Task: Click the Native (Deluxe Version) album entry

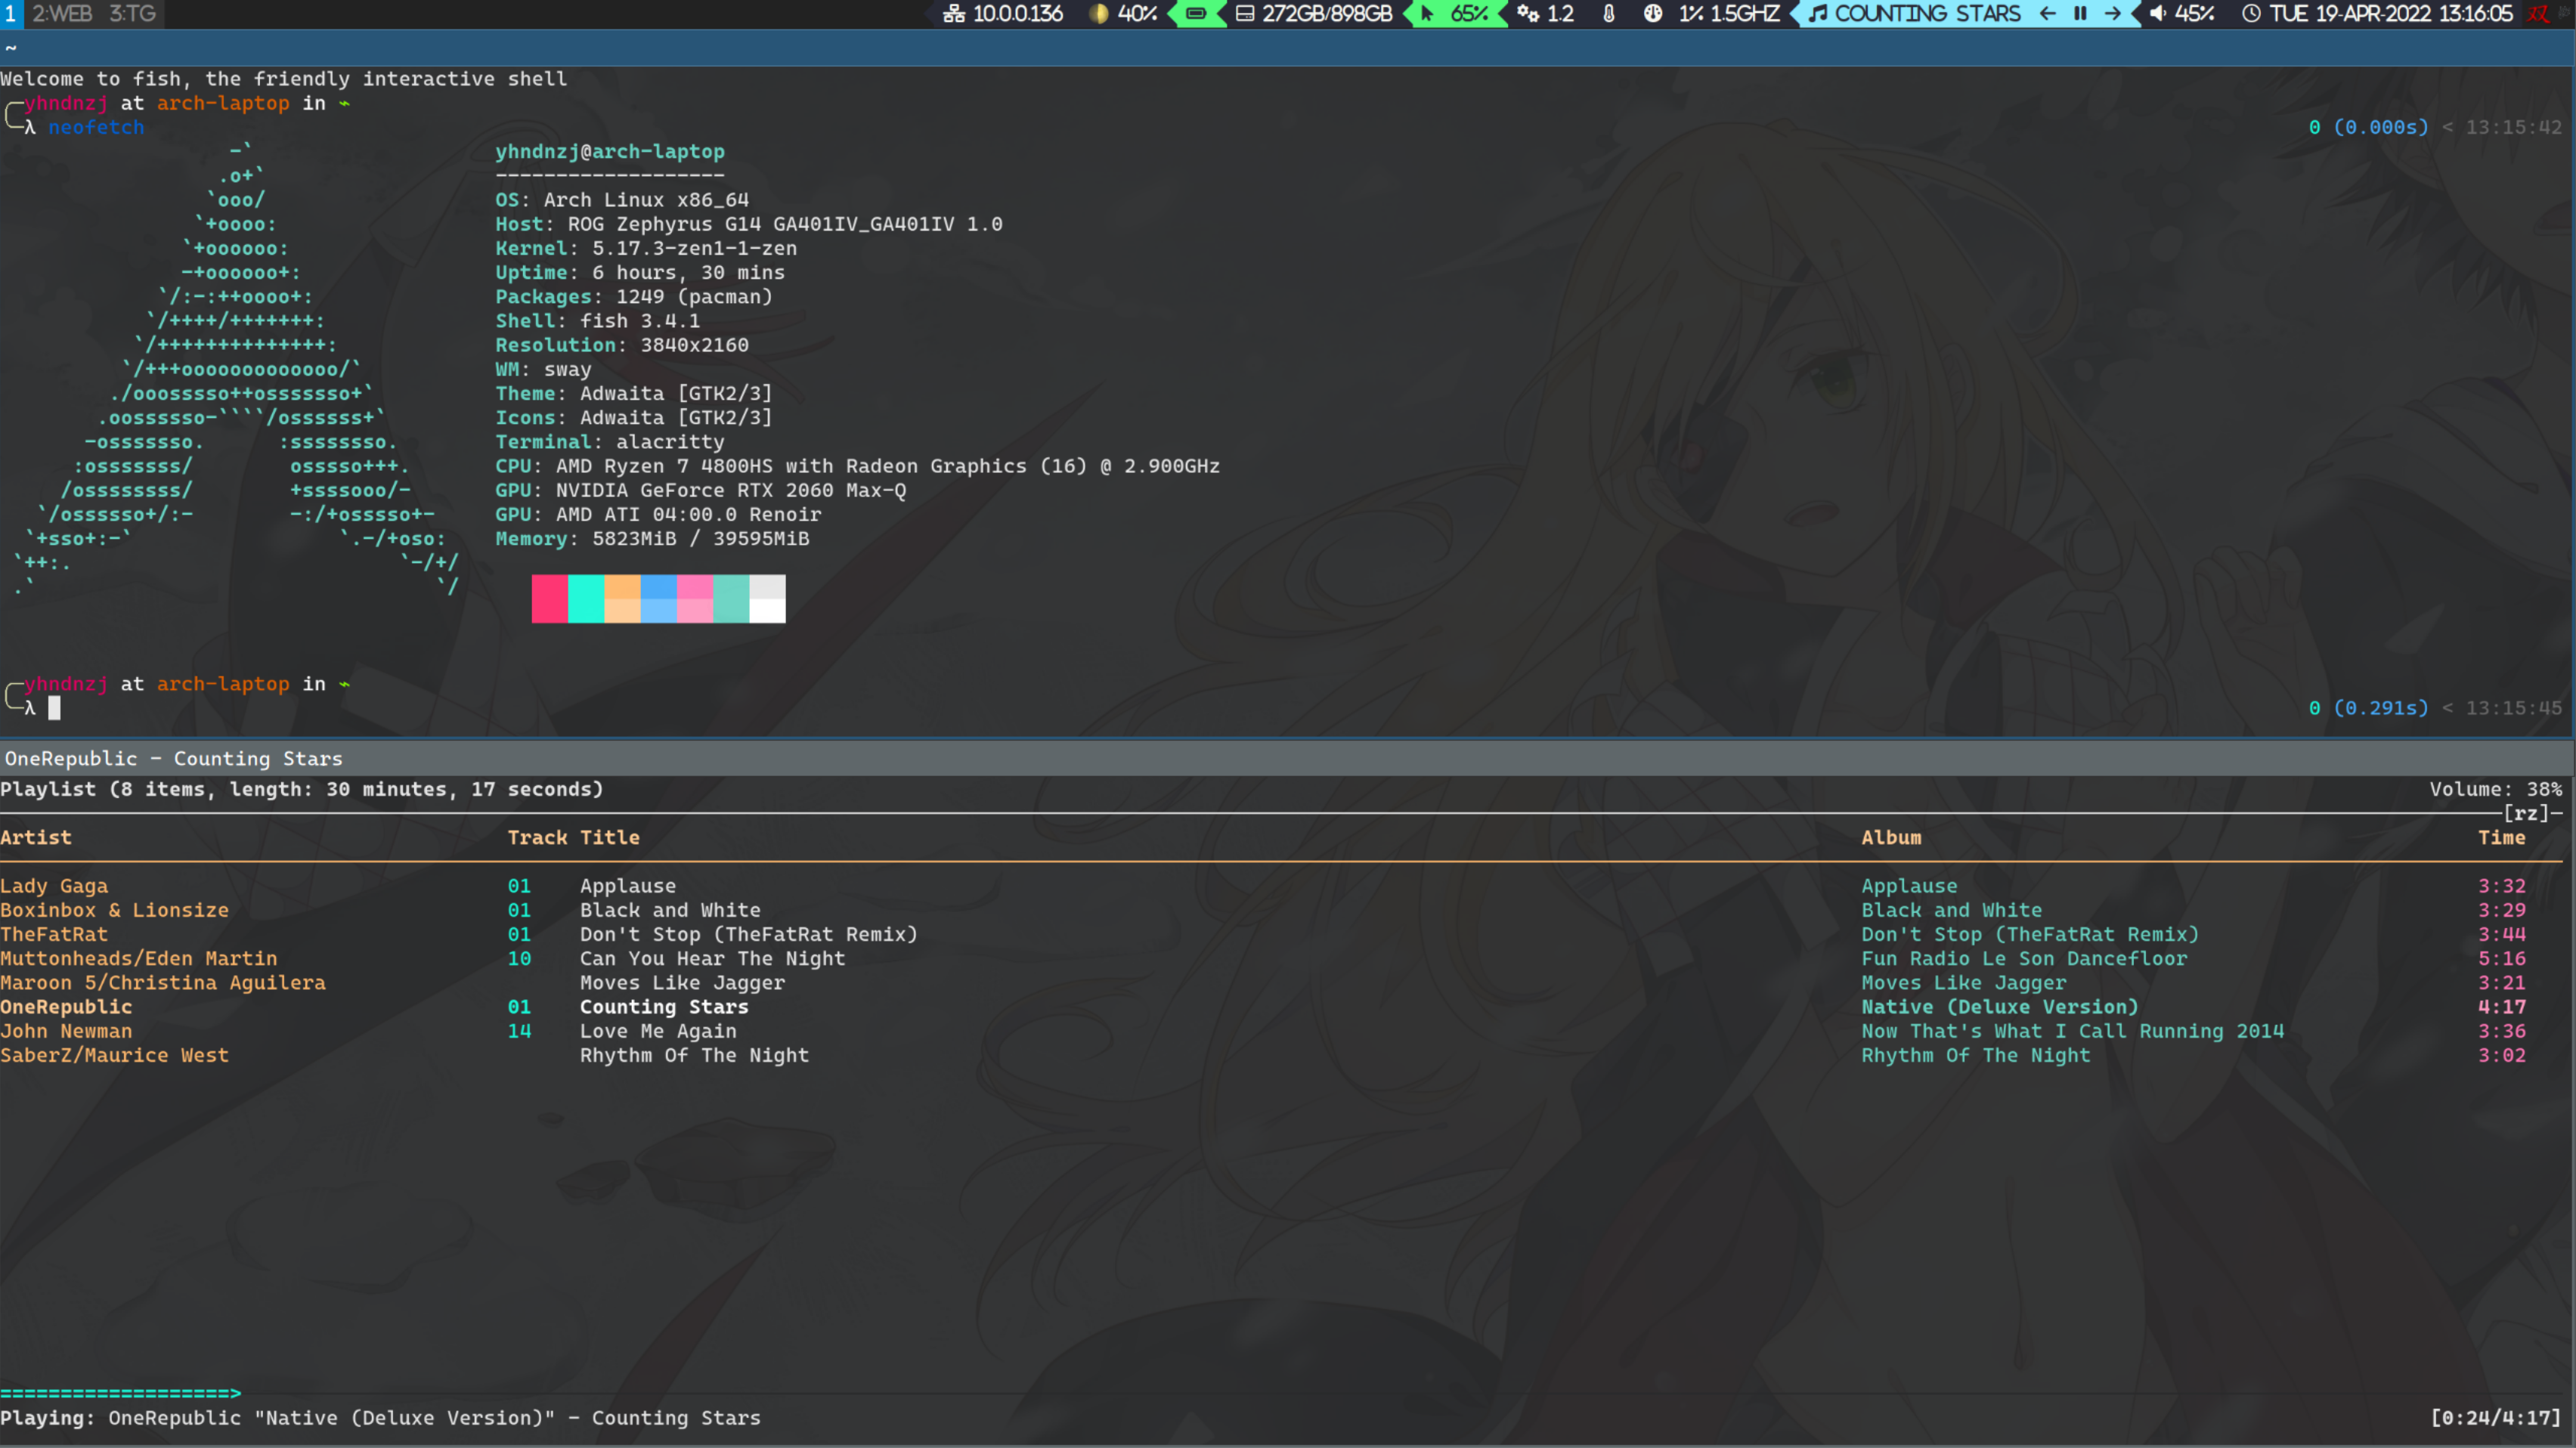Action: pos(1999,1007)
